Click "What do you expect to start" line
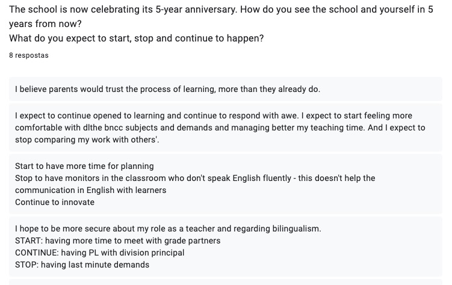 coord(136,38)
